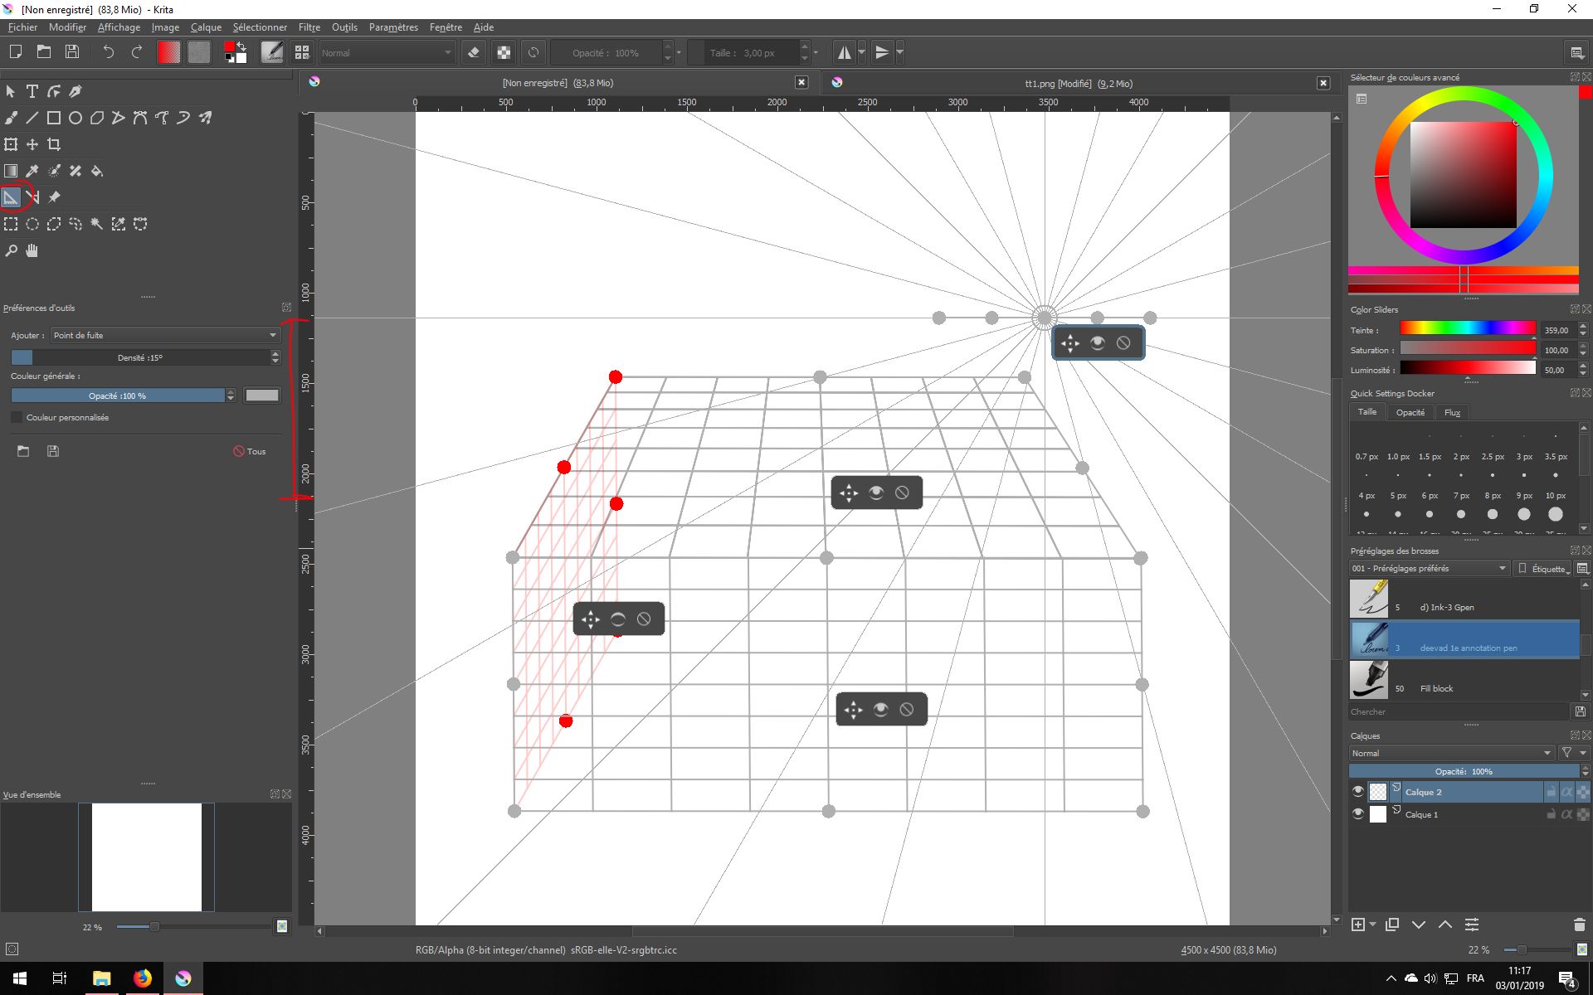Enable Couleur personnalisée checkbox
Image resolution: width=1593 pixels, height=995 pixels.
[17, 417]
